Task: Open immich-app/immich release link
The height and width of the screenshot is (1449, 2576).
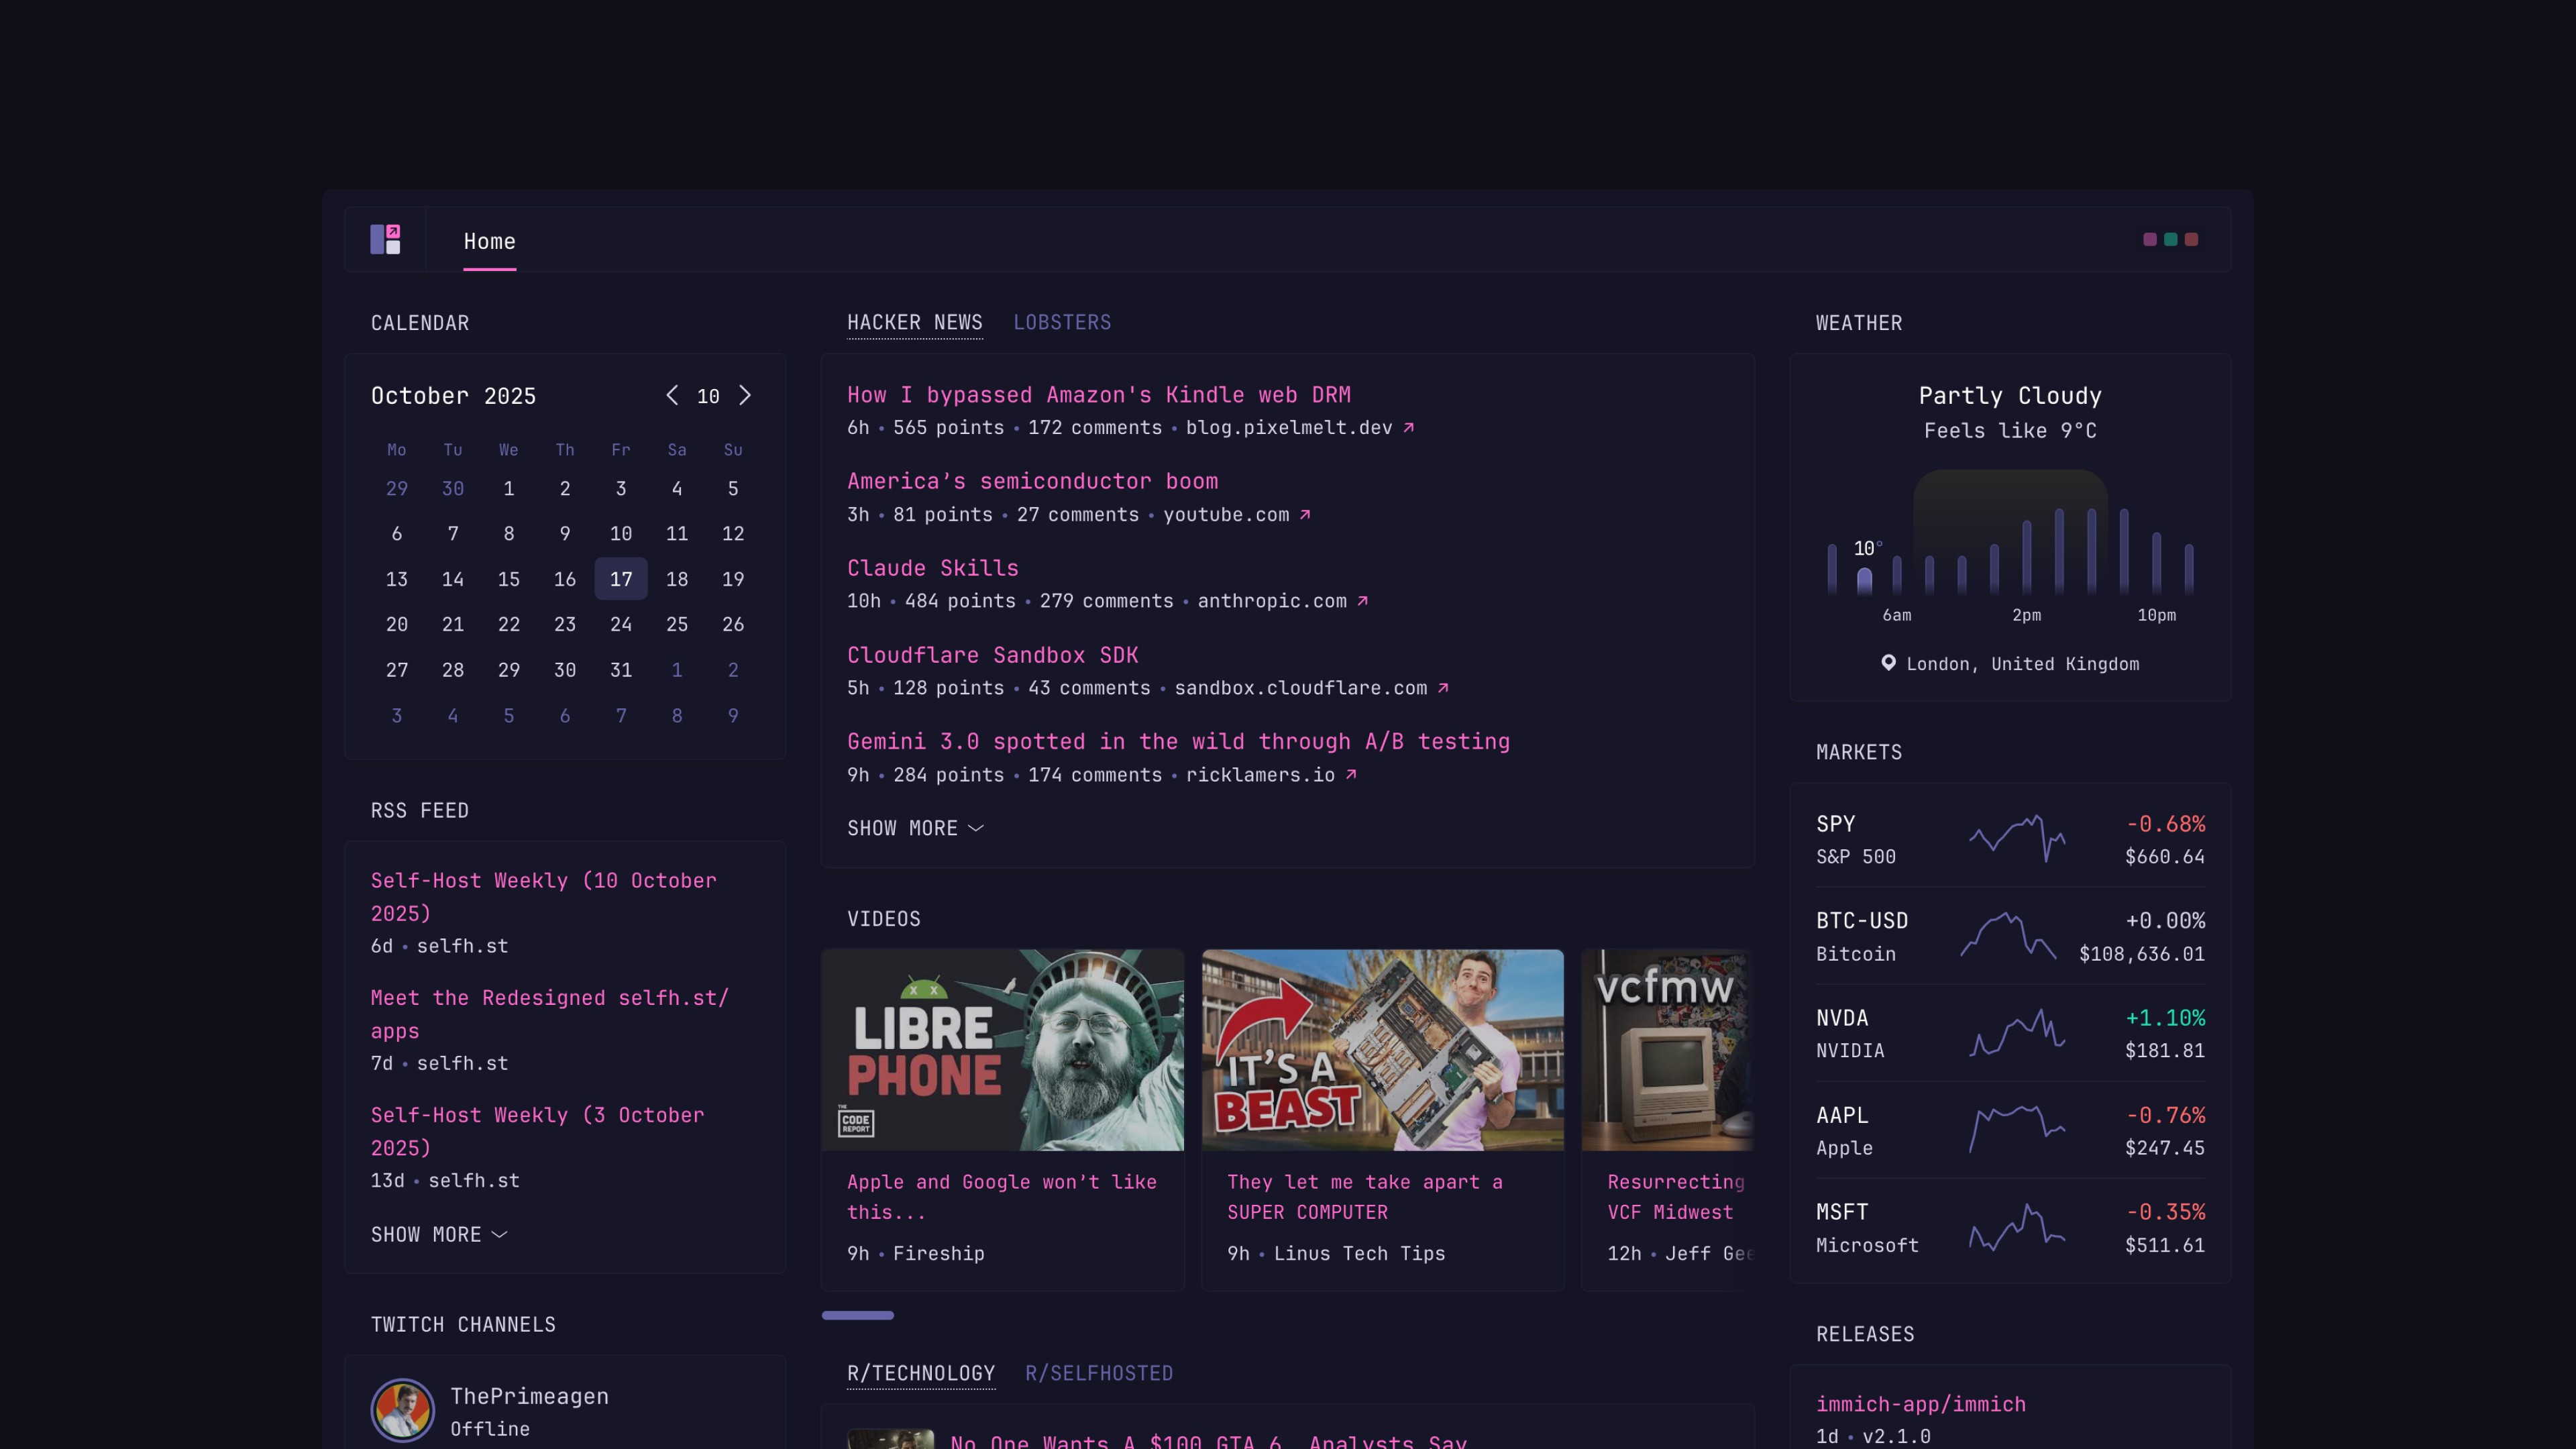Action: (1920, 1404)
